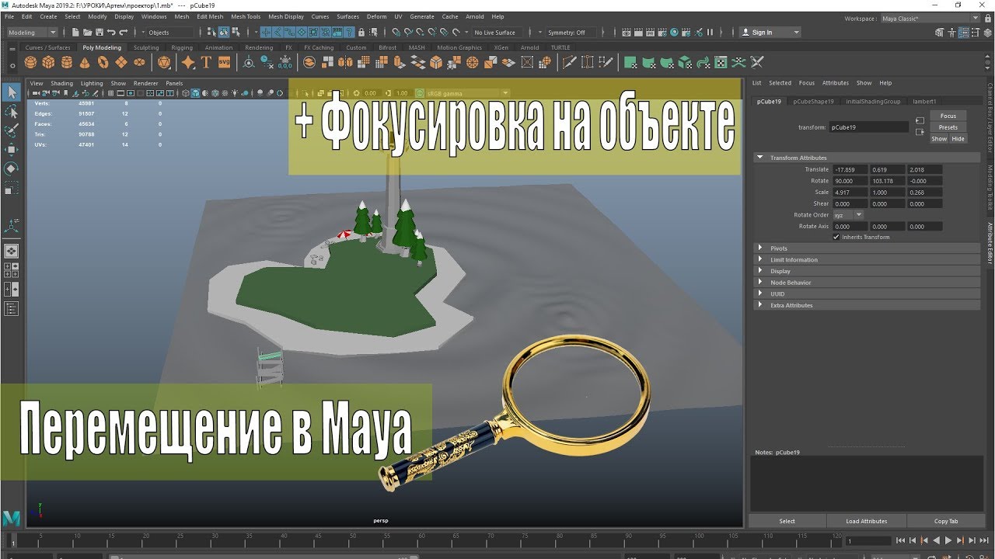Activate the Lasso select tool
The image size is (995, 559).
pos(12,112)
